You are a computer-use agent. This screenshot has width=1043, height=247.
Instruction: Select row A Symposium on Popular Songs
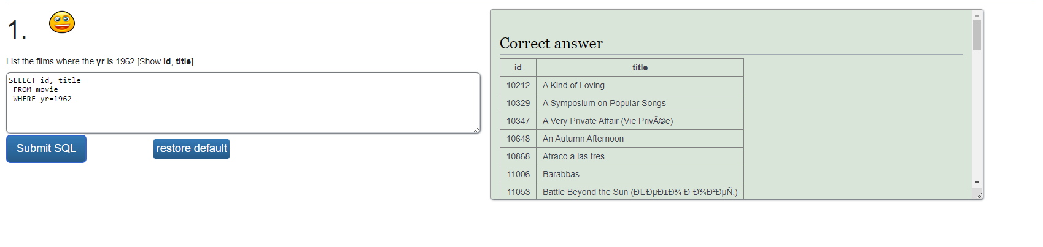click(x=622, y=103)
